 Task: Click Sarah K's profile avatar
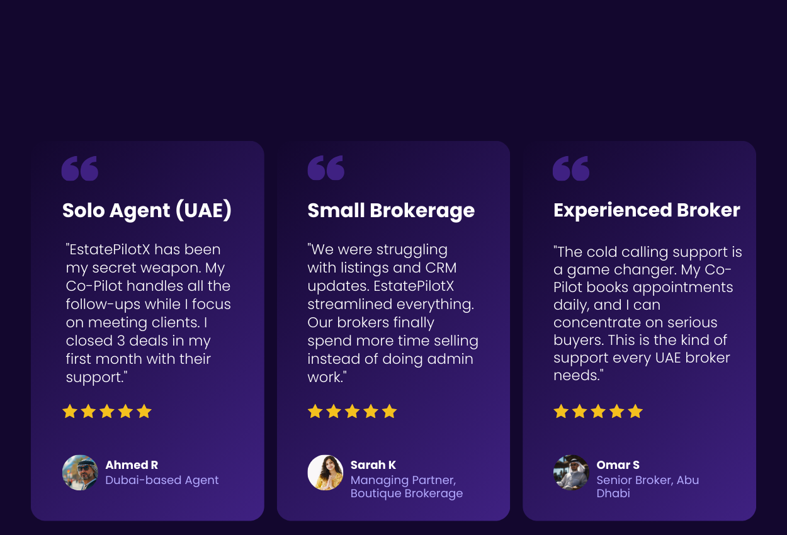pos(326,473)
